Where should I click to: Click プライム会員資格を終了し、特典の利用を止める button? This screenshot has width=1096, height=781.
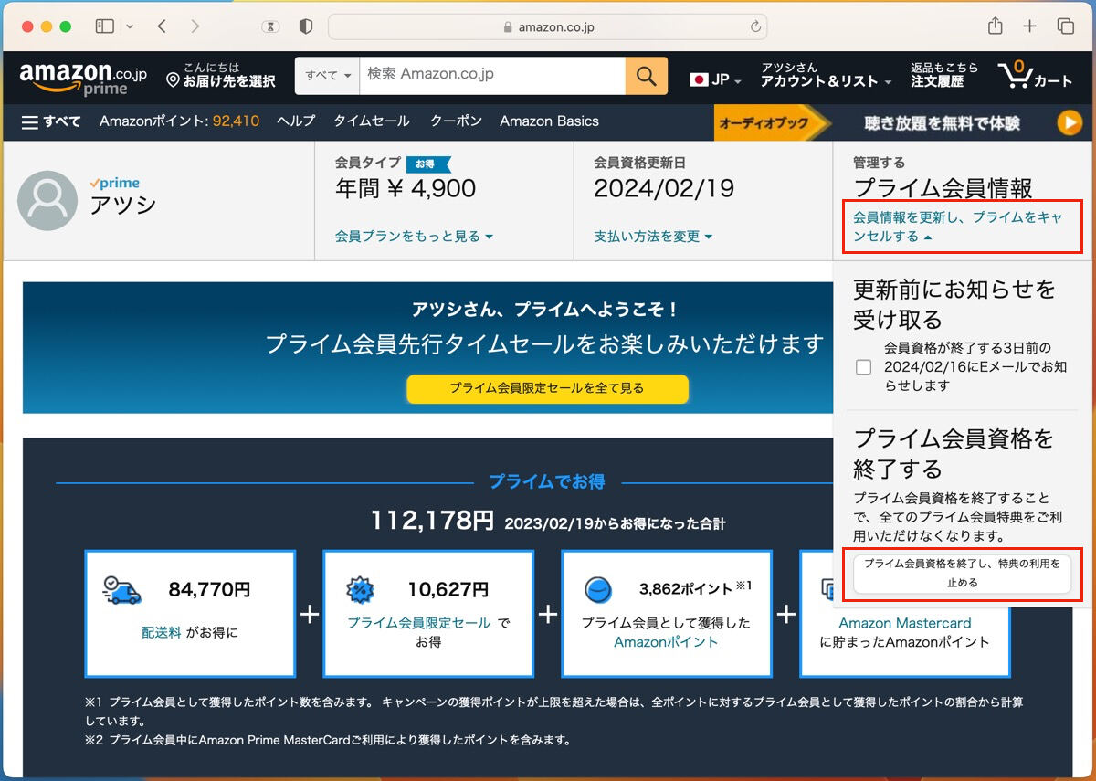(x=962, y=574)
